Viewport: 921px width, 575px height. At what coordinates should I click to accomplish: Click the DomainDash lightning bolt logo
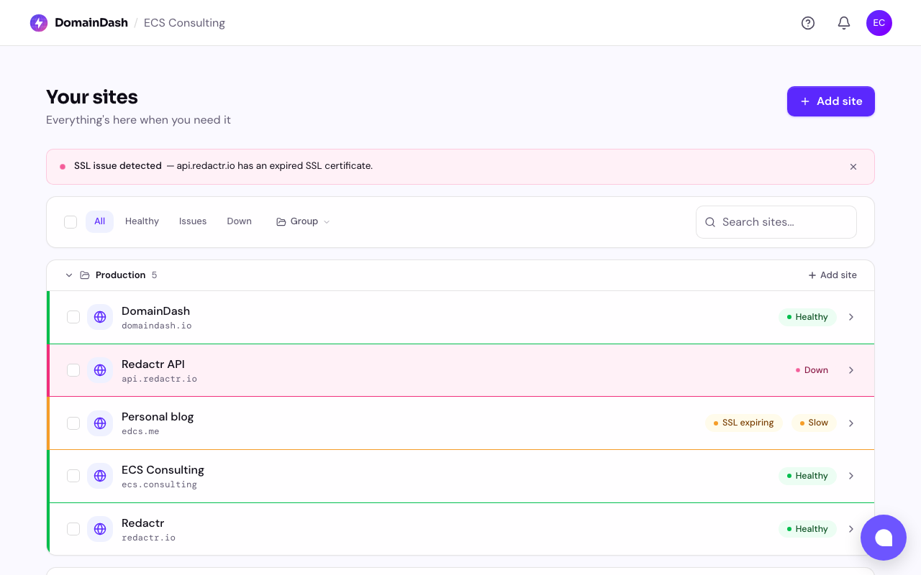coord(39,23)
